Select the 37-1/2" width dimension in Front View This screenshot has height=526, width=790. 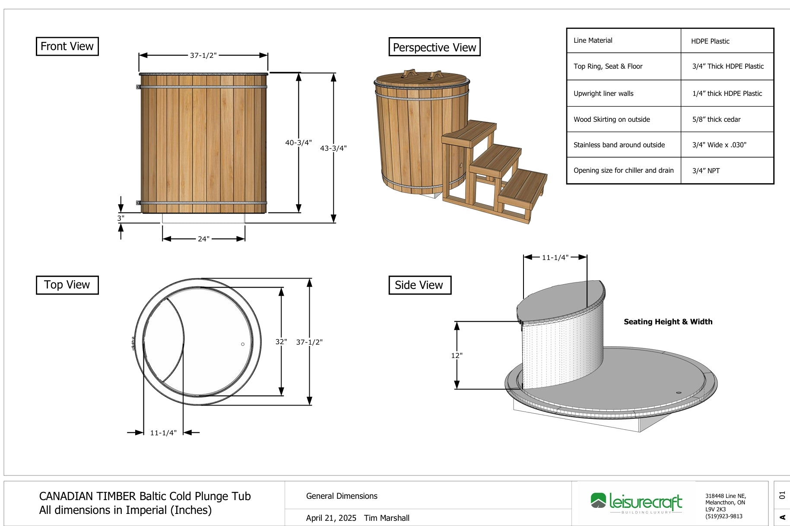coord(203,55)
